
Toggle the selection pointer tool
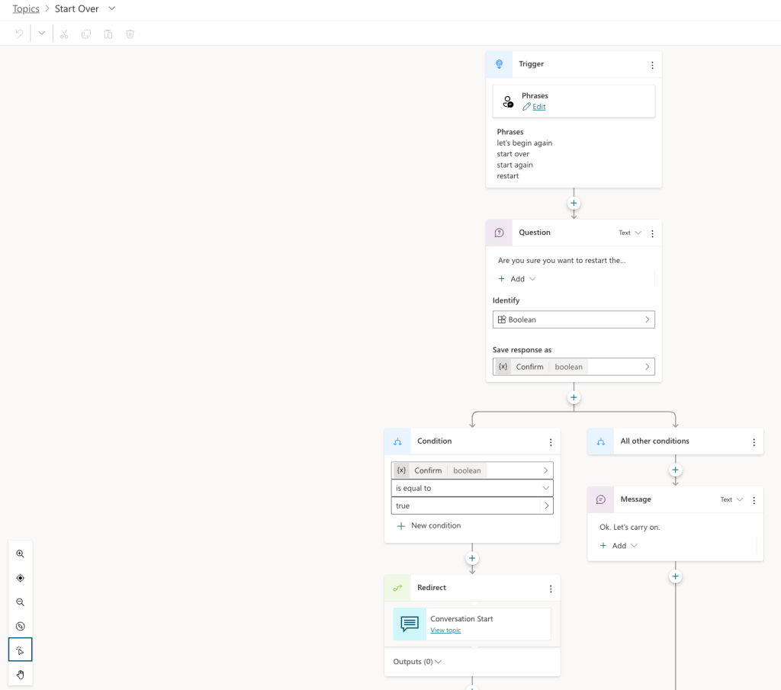point(21,650)
